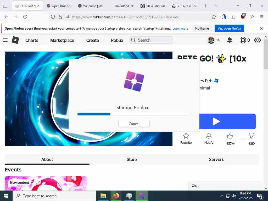Close the PETS GO! tab
The image size is (268, 201).
click(x=38, y=6)
